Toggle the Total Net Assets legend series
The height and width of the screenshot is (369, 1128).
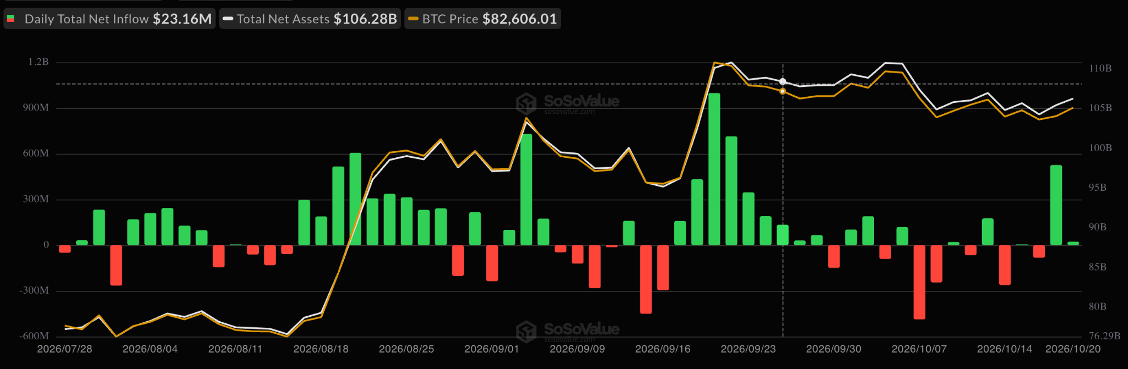pyautogui.click(x=310, y=19)
